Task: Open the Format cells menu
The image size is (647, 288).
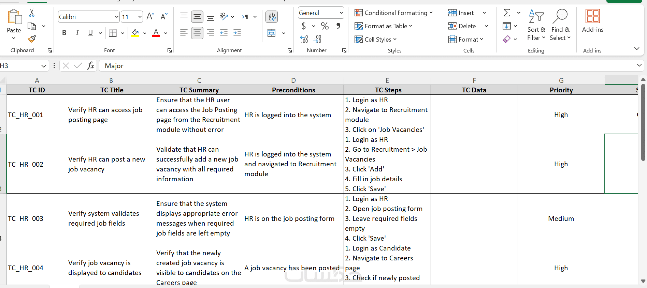Action: [x=466, y=39]
